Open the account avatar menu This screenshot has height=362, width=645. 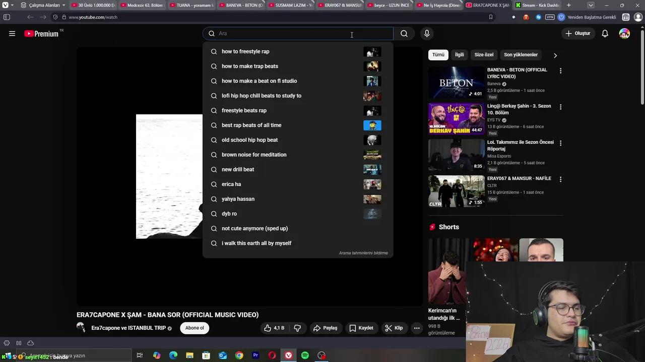(624, 34)
